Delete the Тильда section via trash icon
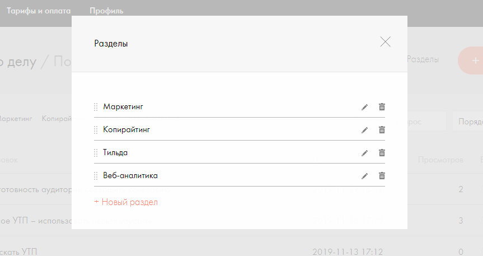 pyautogui.click(x=382, y=153)
